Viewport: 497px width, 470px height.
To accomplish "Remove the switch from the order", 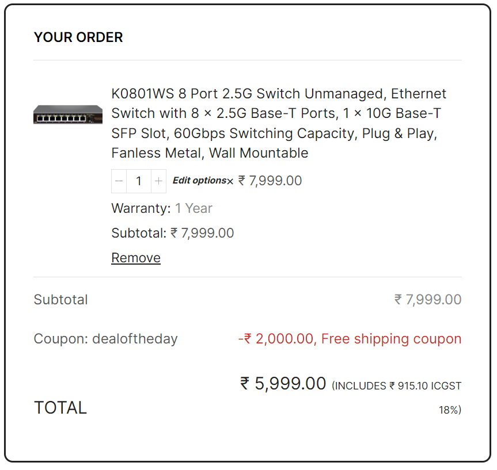I will click(x=136, y=258).
